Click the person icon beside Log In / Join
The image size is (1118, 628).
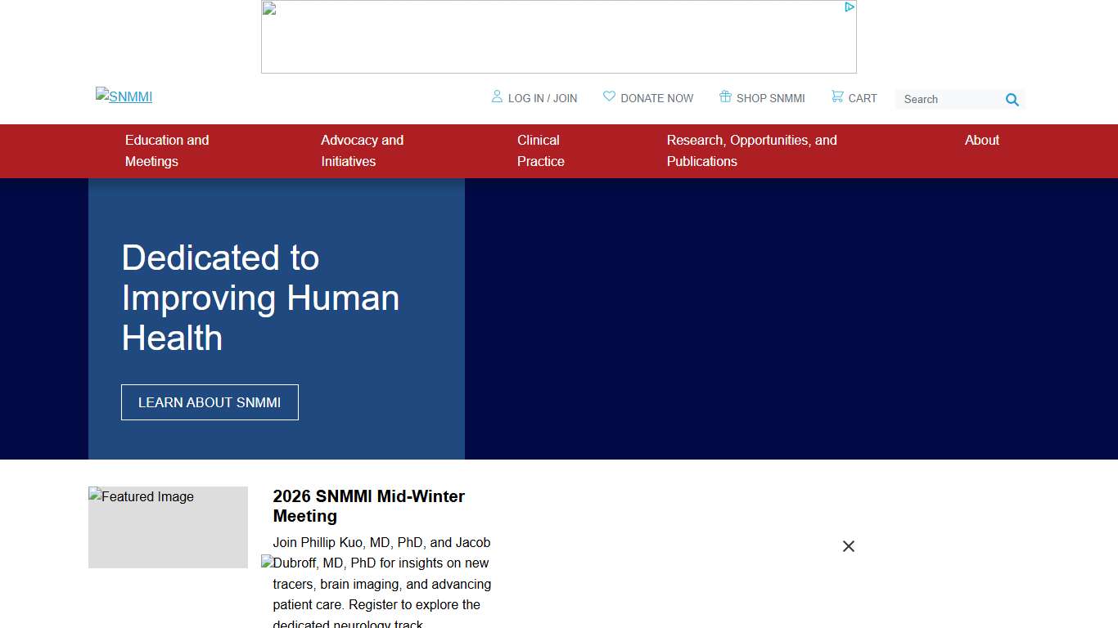click(x=497, y=96)
